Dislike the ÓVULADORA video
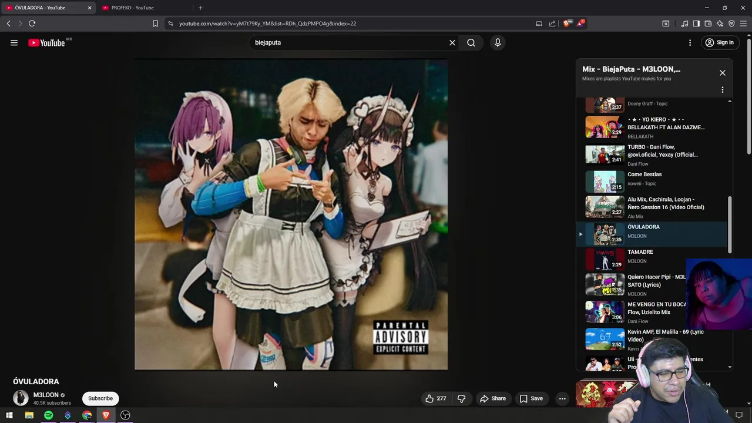Image resolution: width=752 pixels, height=423 pixels. pyautogui.click(x=462, y=398)
